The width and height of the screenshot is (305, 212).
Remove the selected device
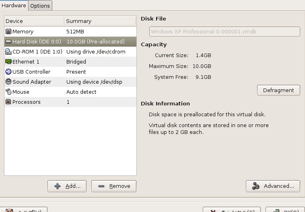114,186
